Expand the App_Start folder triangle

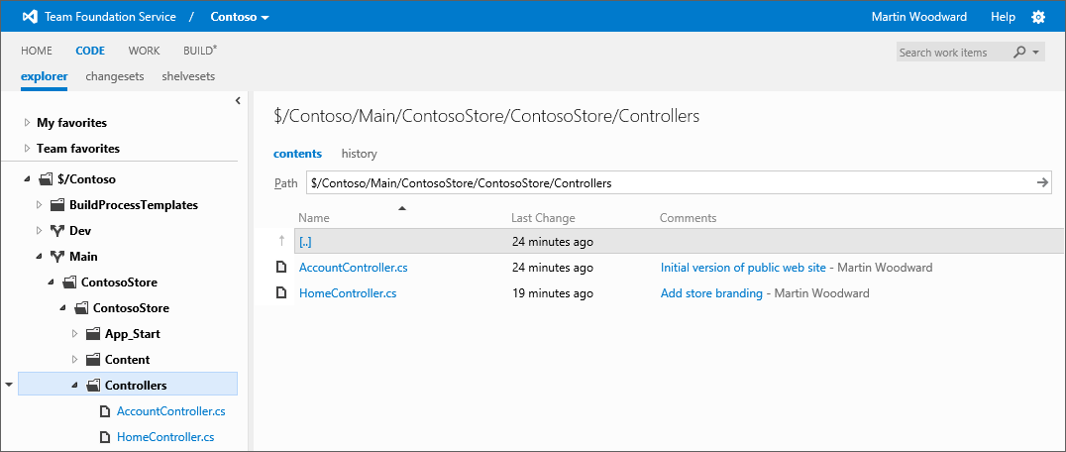74,334
